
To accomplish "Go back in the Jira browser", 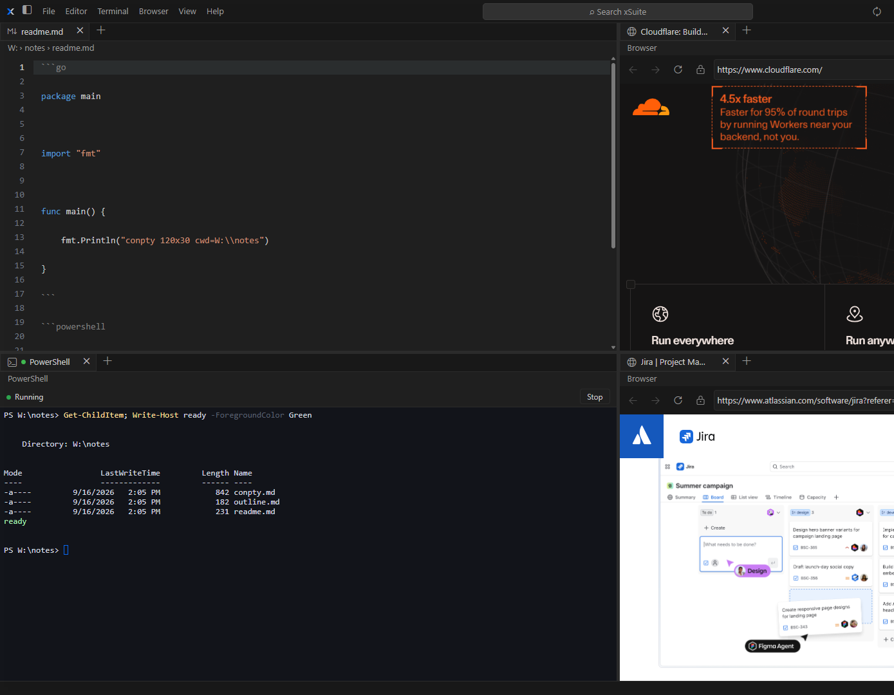I will 633,400.
